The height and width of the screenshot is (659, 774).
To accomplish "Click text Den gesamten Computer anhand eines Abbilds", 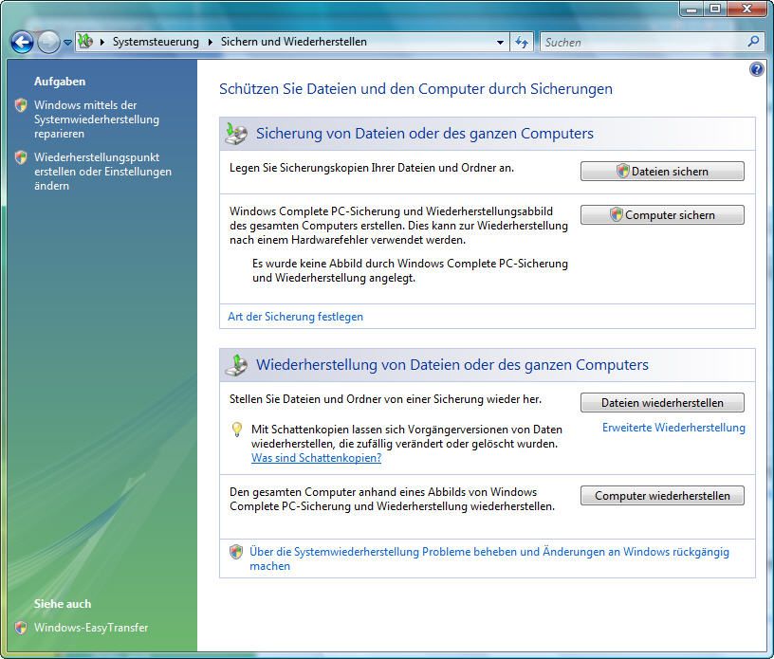I will tap(392, 499).
